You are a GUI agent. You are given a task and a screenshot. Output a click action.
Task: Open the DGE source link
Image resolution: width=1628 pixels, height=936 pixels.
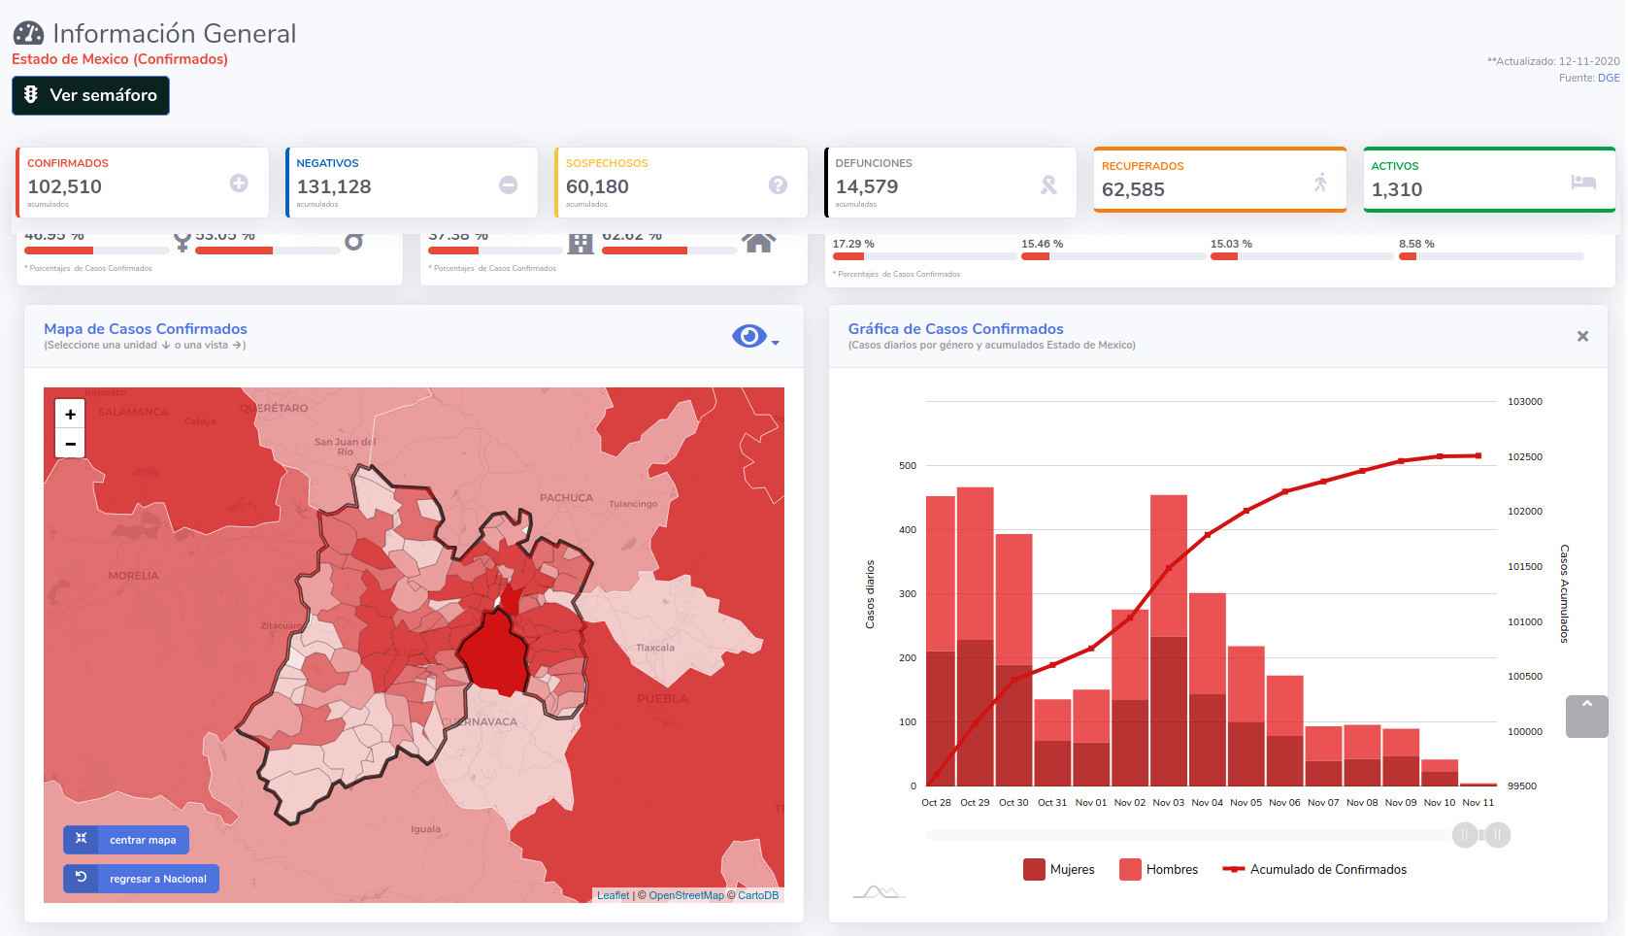(x=1609, y=78)
